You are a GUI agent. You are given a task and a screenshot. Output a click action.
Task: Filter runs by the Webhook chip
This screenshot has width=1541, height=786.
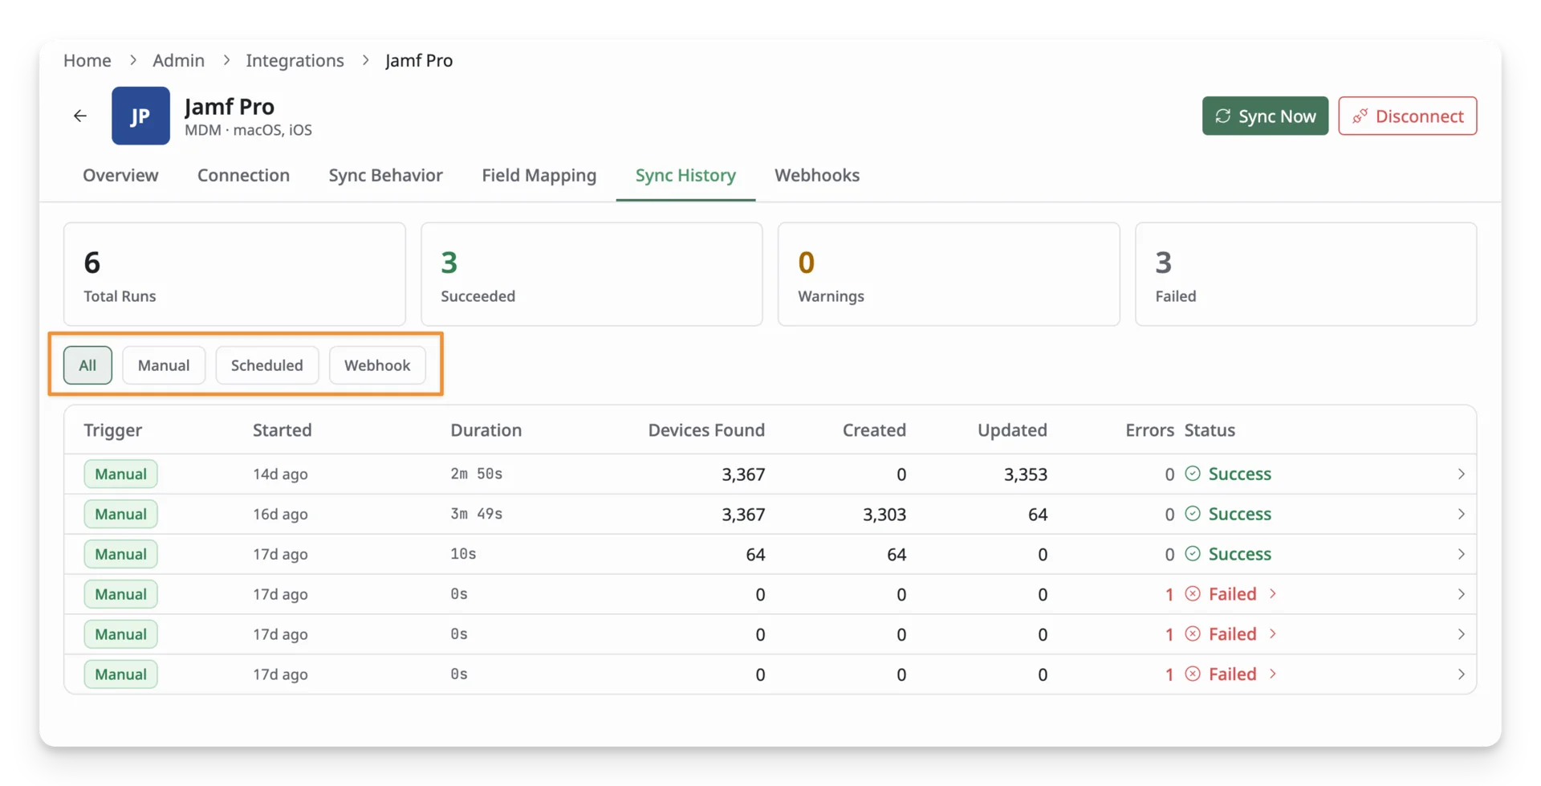click(x=377, y=365)
